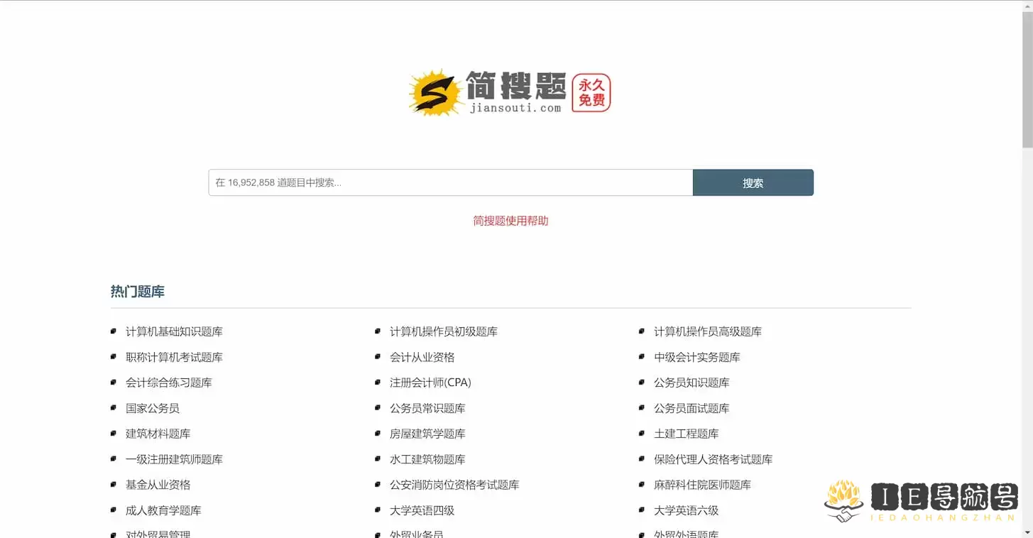Open 国家公务员 link
1033x538 pixels.
(x=153, y=408)
